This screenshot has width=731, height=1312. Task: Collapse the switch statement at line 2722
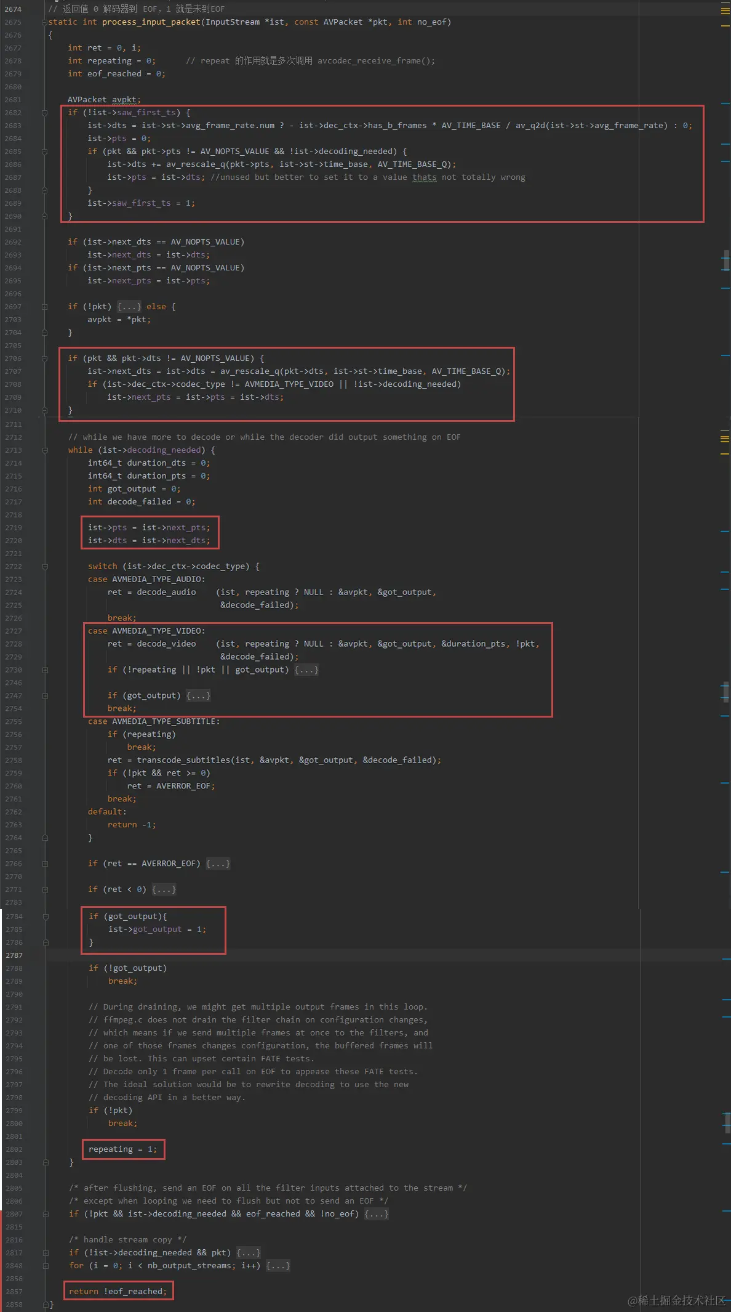44,567
